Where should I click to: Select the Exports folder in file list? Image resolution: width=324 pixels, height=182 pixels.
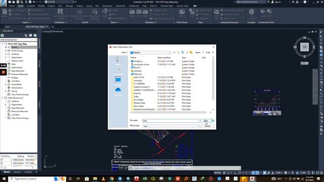click(137, 93)
